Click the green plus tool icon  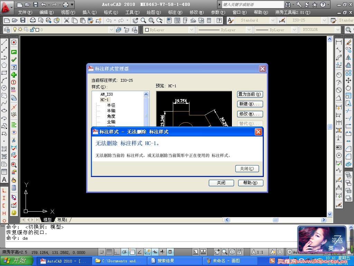click(14, 75)
